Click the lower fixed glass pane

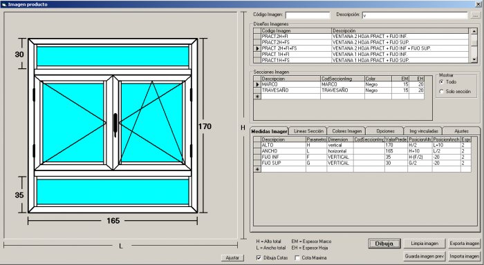tap(113, 192)
